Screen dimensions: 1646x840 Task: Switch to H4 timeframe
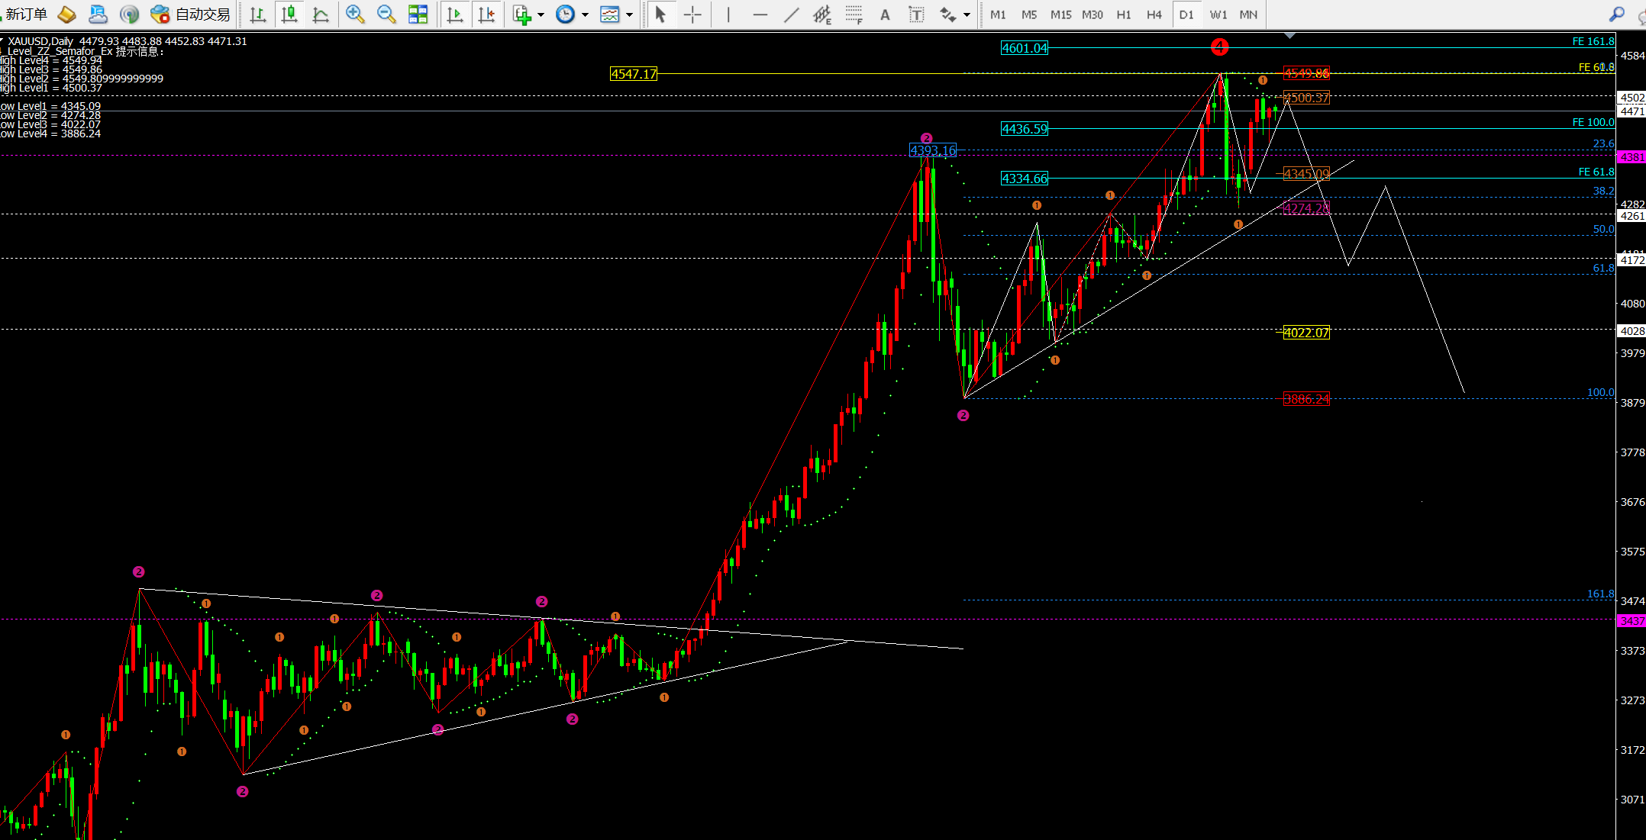coord(1154,14)
